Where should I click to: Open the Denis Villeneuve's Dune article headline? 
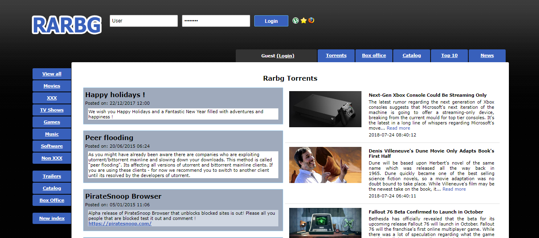click(x=431, y=153)
